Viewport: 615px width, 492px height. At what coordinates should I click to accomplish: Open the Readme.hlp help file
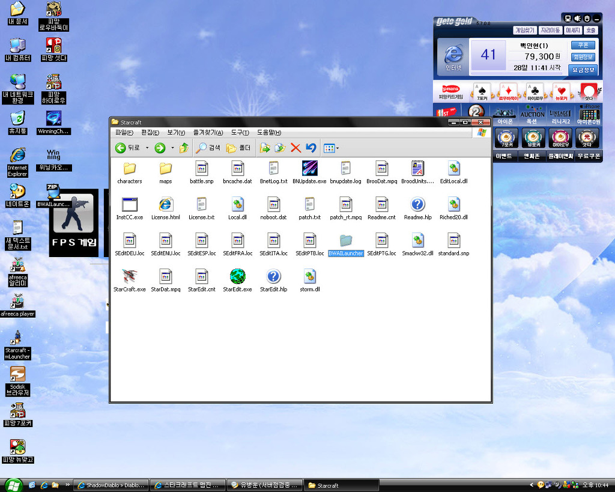tap(417, 205)
